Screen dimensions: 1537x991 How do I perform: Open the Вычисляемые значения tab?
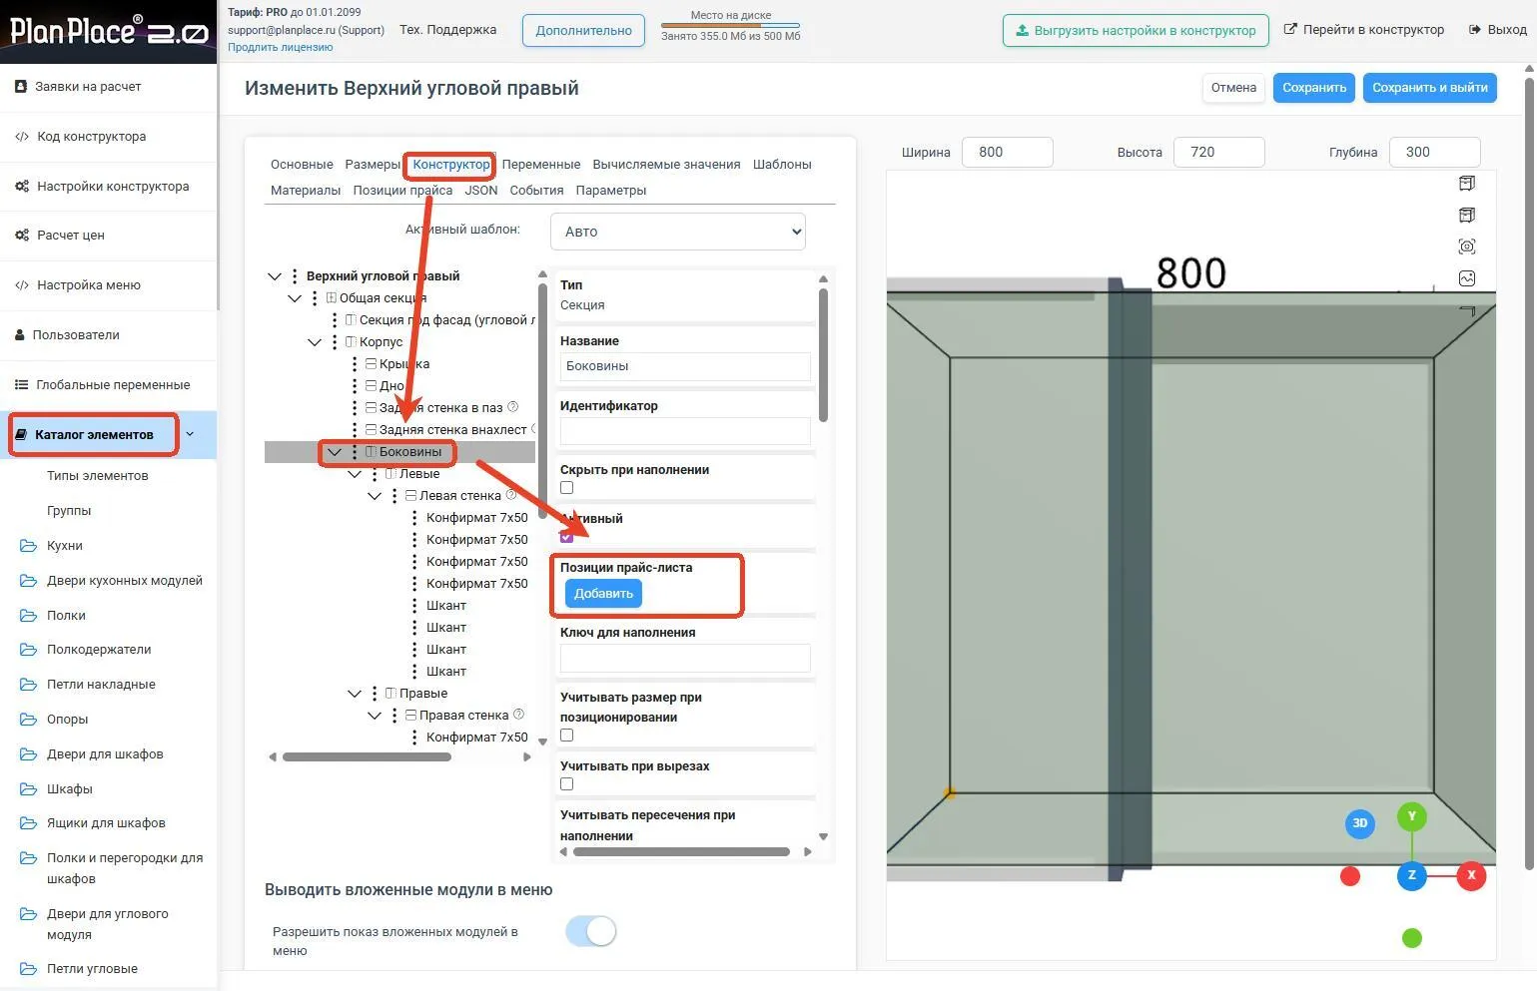click(x=666, y=165)
